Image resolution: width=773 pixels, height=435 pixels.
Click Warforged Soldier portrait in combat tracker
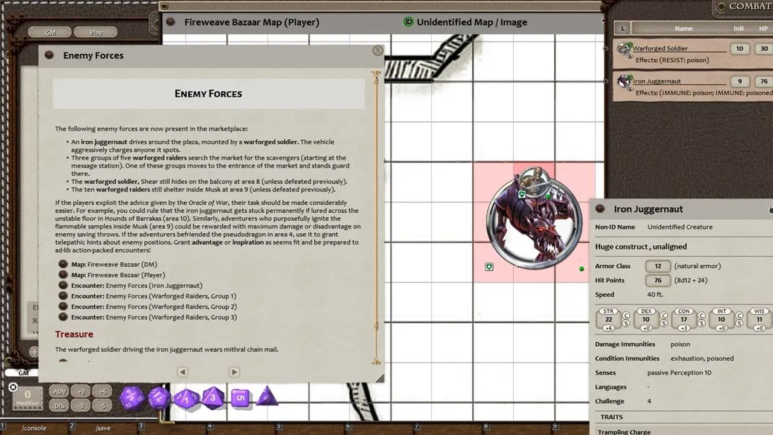tap(623, 48)
